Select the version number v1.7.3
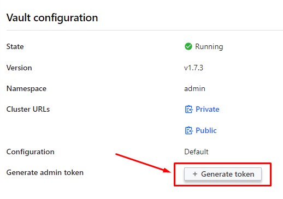This screenshot has width=283, height=199. [193, 68]
